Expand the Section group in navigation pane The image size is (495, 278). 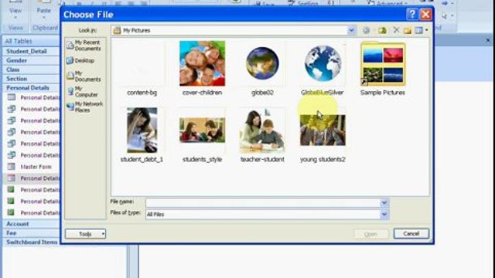point(31,79)
